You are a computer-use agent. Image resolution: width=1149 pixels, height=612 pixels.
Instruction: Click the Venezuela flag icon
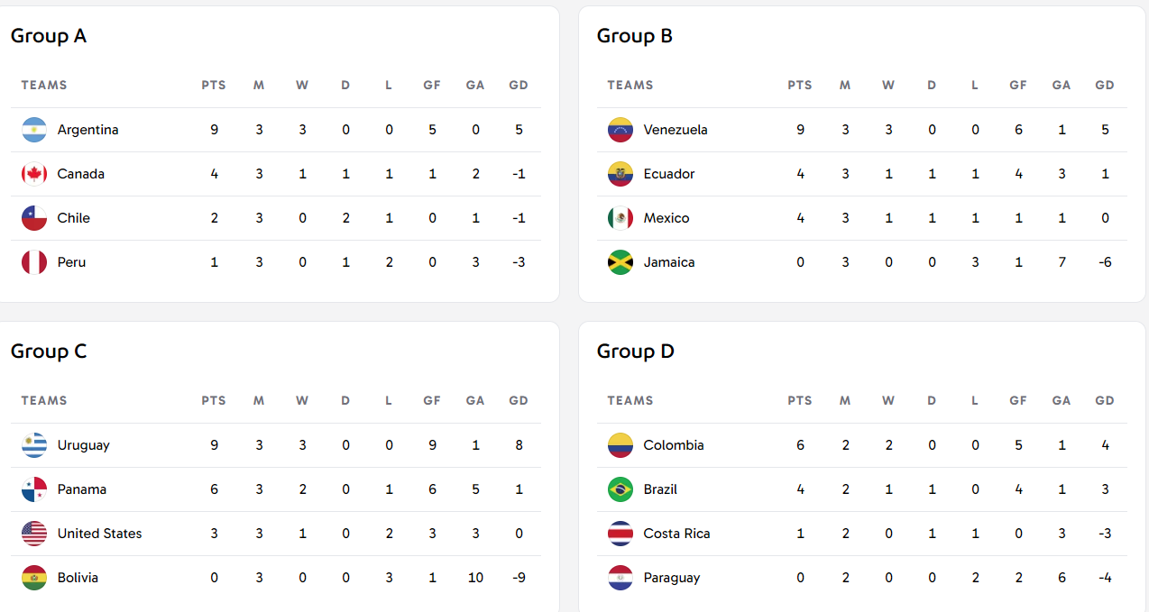pyautogui.click(x=620, y=130)
